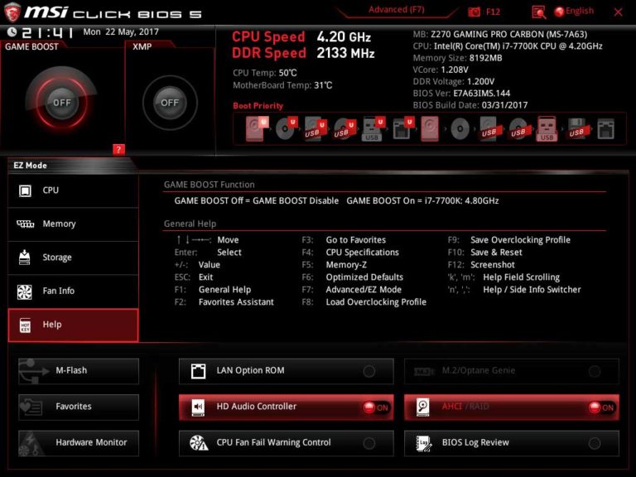Image resolution: width=636 pixels, height=477 pixels.
Task: Click the CPU Temp 50°C reading
Action: (264, 73)
